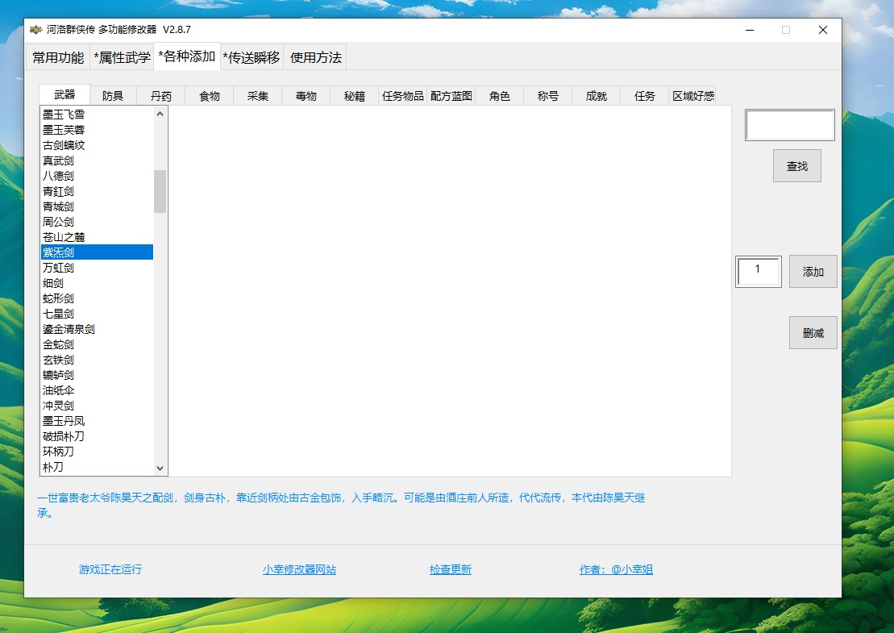
Task: Open the 成就 tab
Action: [x=597, y=96]
